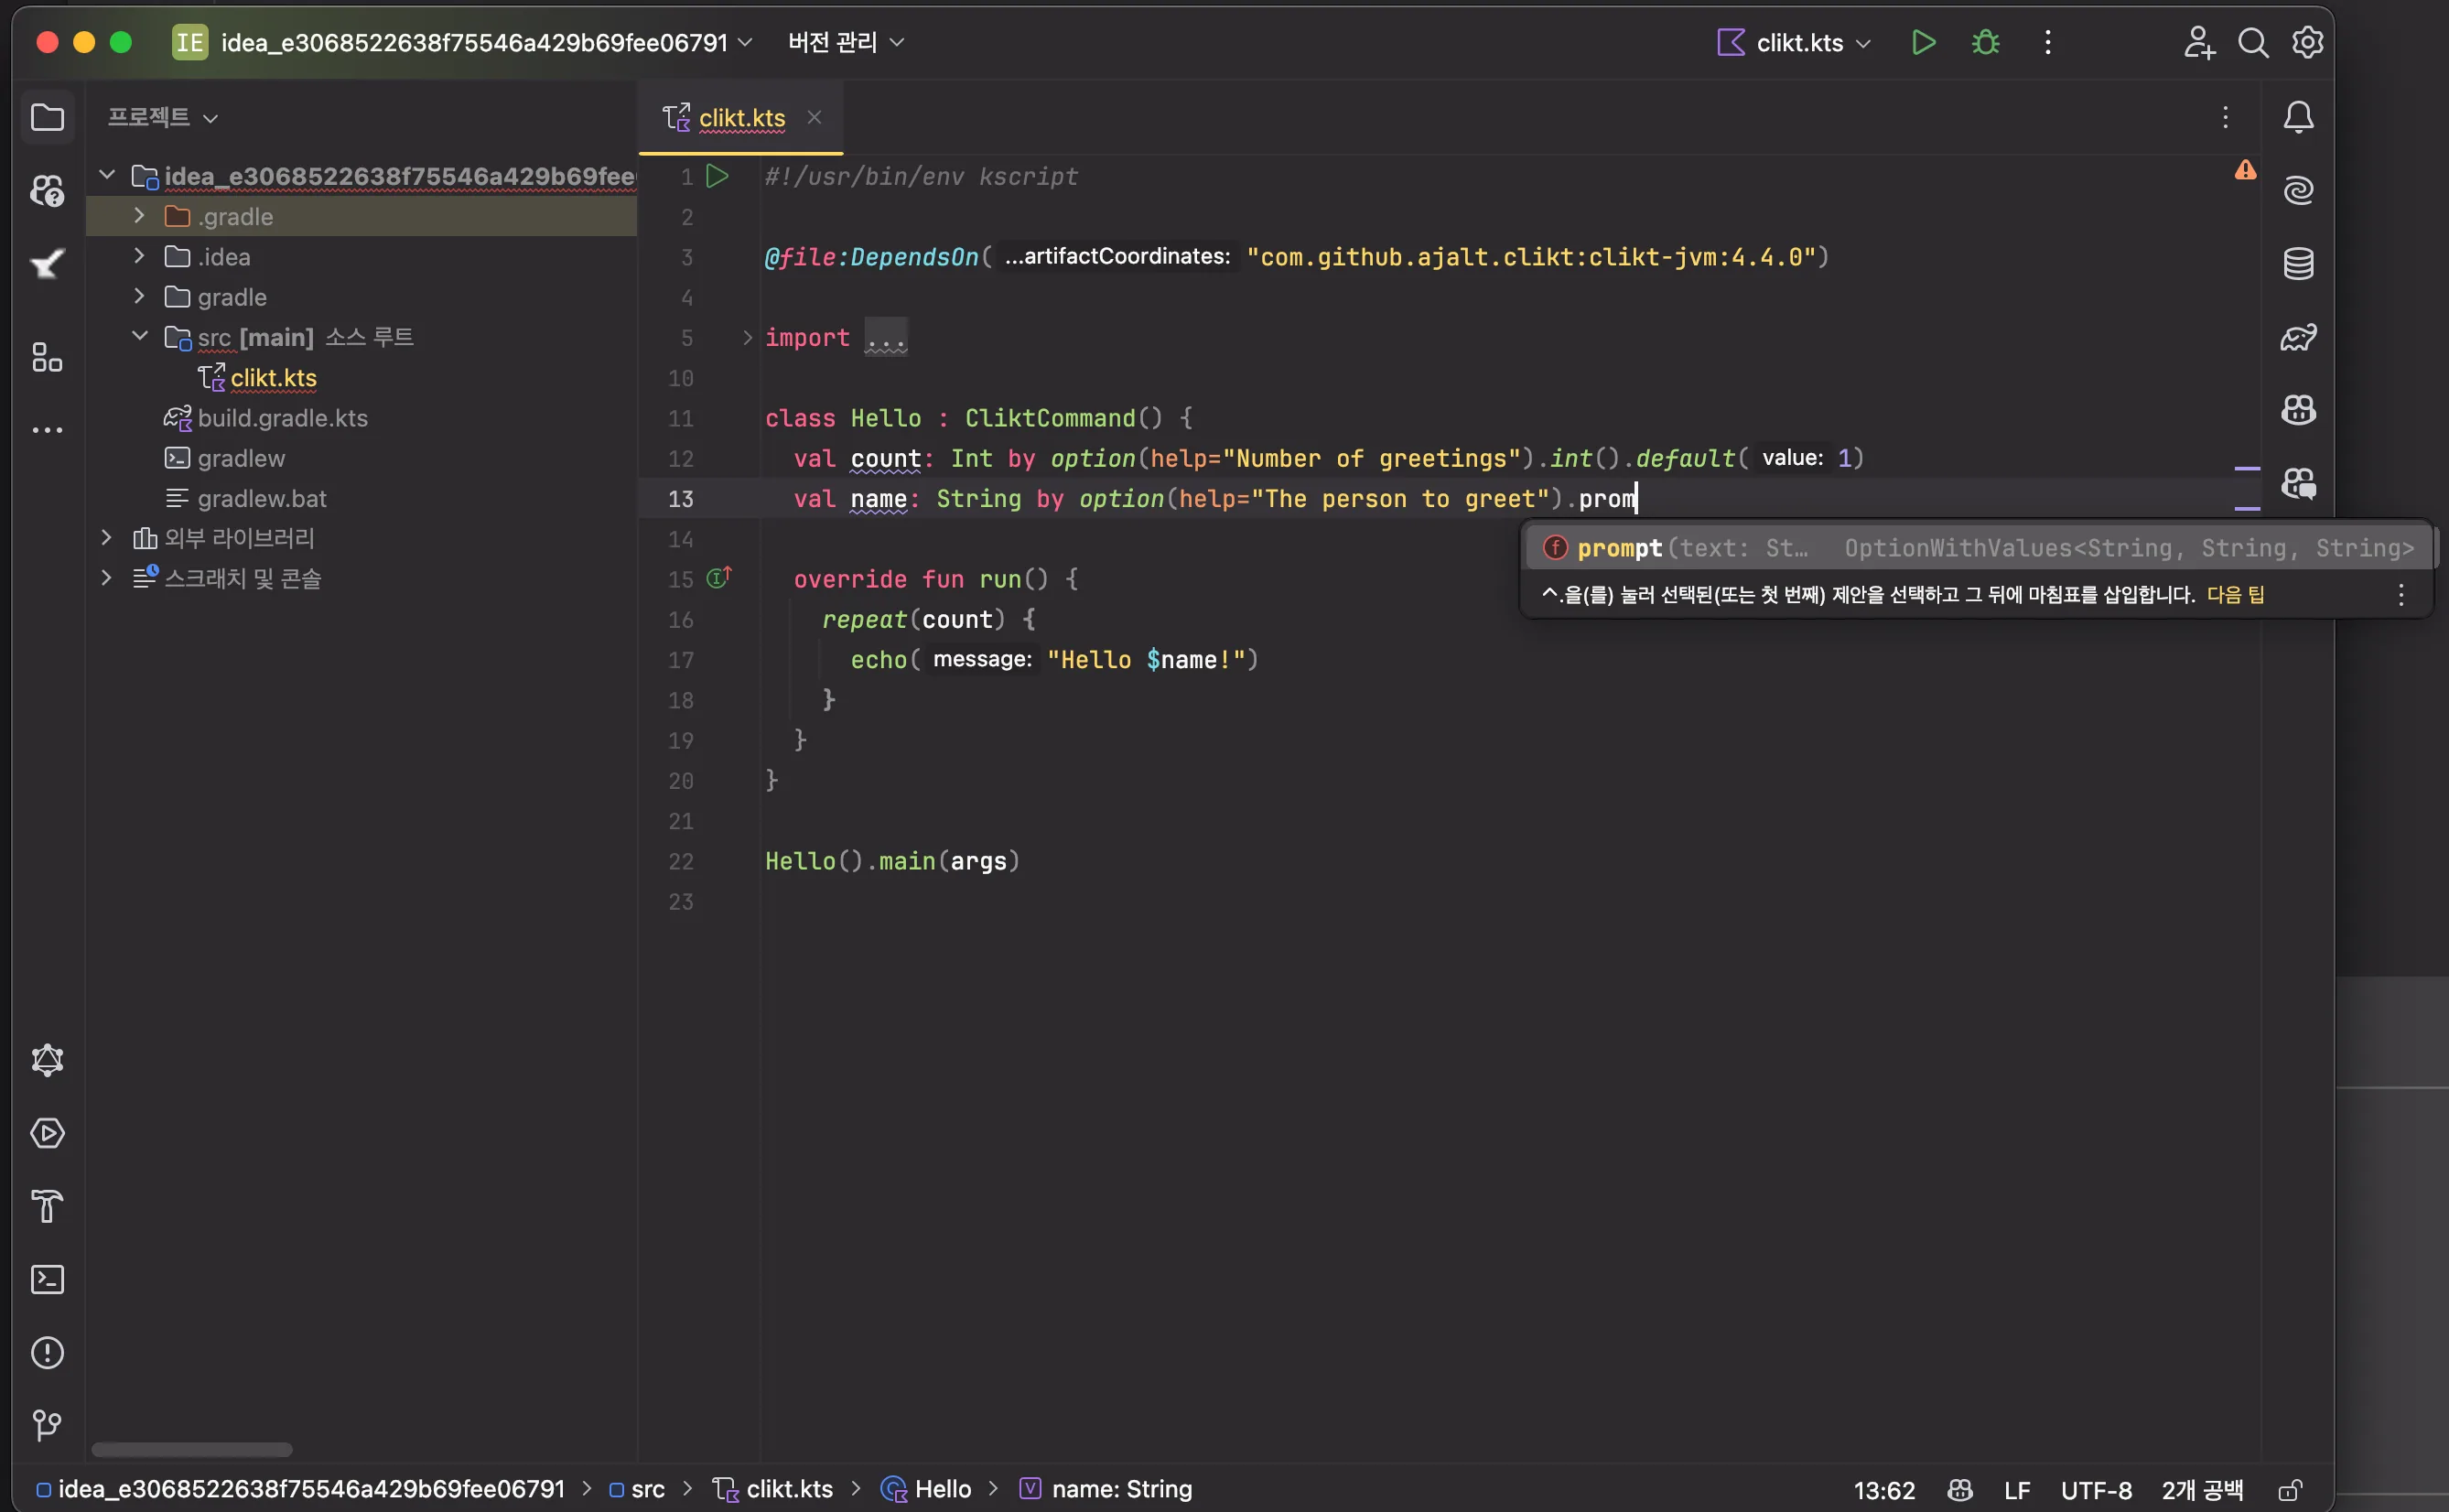Open the Copilot status bar icon

[1959, 1490]
